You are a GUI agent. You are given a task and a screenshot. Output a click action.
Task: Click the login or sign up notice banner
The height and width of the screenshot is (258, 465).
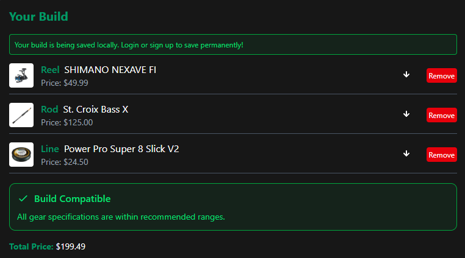click(232, 44)
